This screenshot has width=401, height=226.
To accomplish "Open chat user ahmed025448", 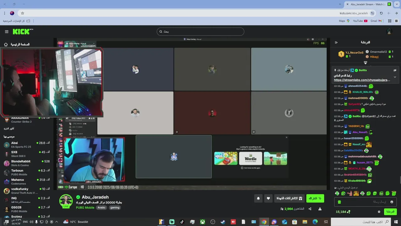I will coord(357,86).
